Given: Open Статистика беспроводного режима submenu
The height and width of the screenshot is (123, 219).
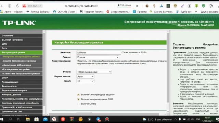Looking at the screenshot, I should 21,73.
